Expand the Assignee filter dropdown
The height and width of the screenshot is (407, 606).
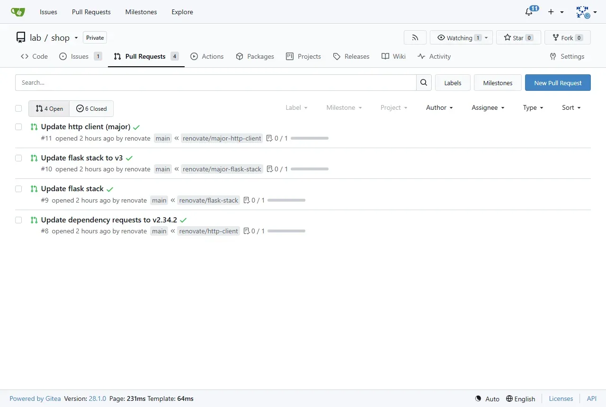(x=488, y=108)
